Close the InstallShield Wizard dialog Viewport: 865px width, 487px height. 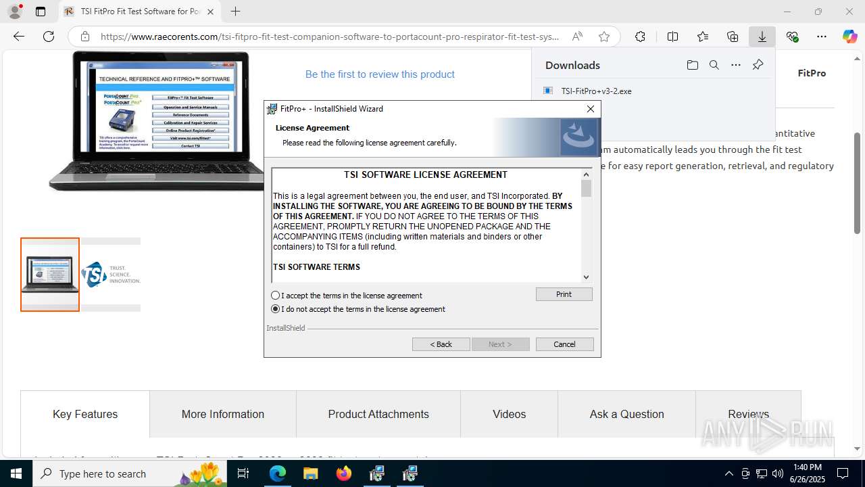591,109
